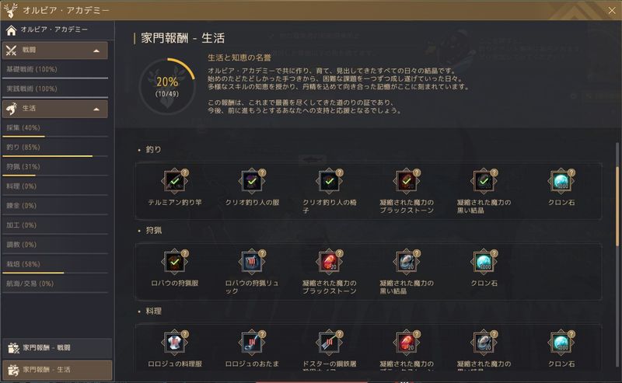Open the 栽培 (58%) category

click(54, 264)
